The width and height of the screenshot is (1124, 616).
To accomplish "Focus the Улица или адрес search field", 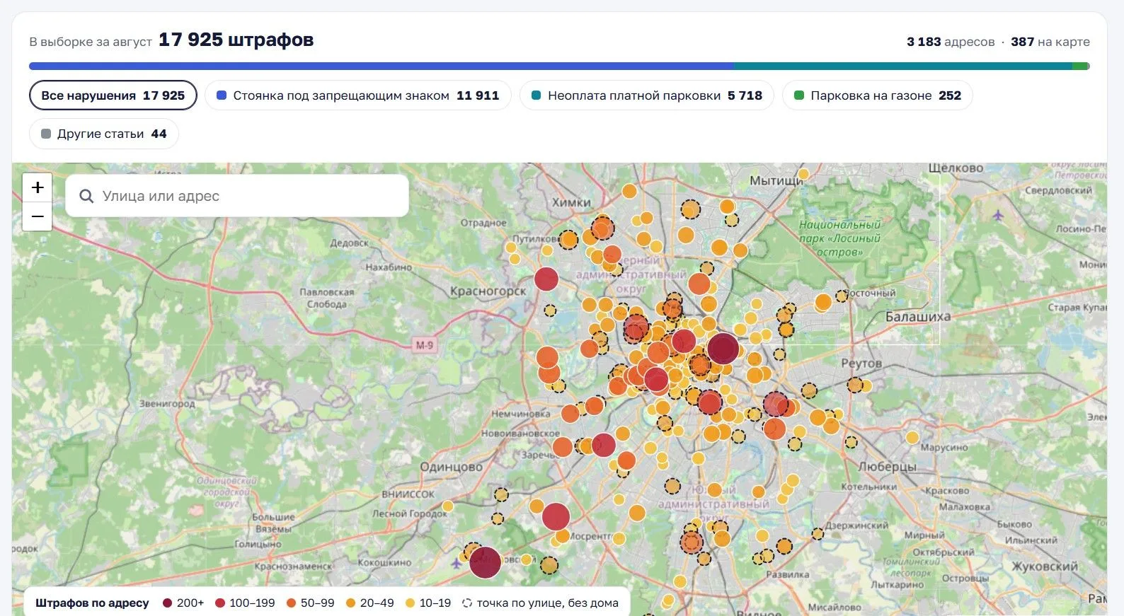I will 237,196.
